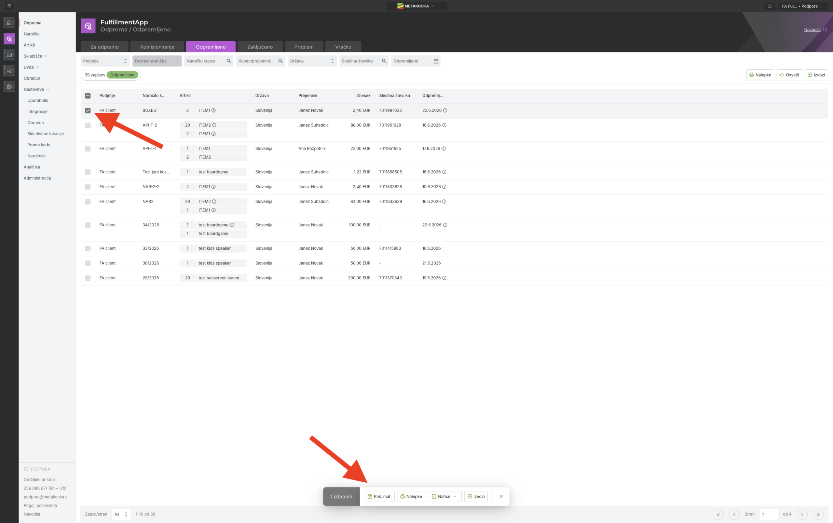833x523 pixels.
Task: Select the NAR-2-2 row checkbox
Action: (88, 187)
